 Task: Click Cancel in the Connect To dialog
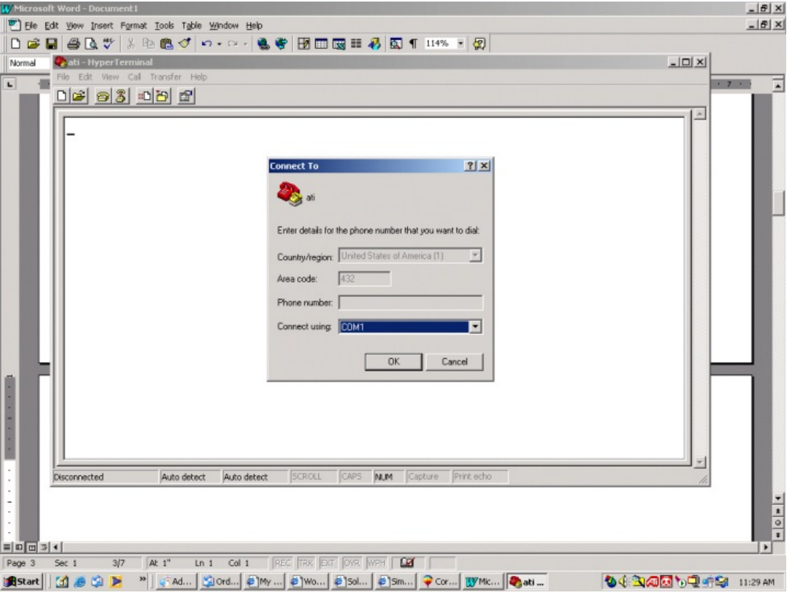click(454, 361)
